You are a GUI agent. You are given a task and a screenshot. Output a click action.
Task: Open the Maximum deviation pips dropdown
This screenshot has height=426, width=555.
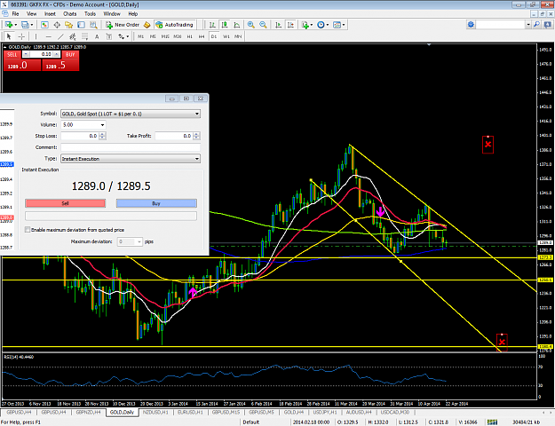pyautogui.click(x=130, y=241)
